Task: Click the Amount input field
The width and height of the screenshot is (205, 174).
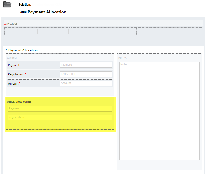Action: 86,83
